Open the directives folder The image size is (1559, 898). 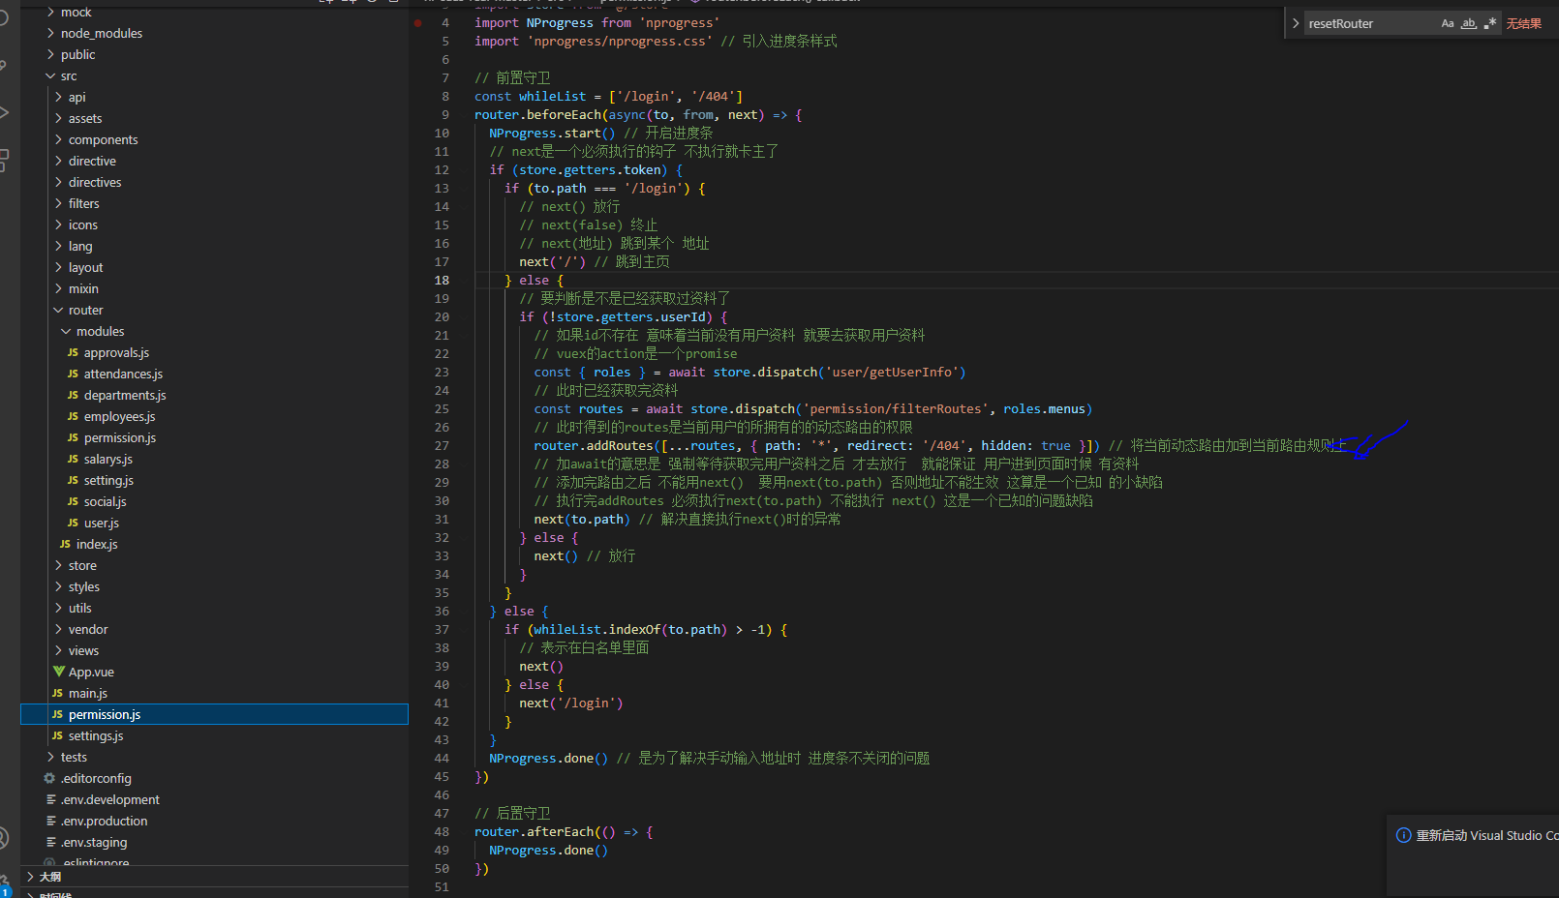click(95, 182)
